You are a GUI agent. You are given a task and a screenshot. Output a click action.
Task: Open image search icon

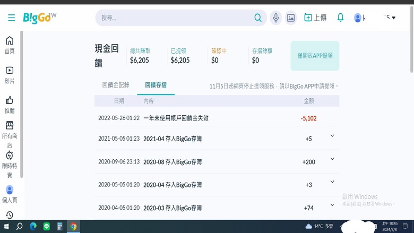tap(291, 18)
